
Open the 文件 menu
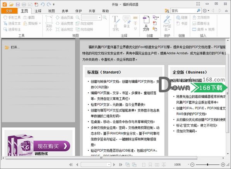9,11
